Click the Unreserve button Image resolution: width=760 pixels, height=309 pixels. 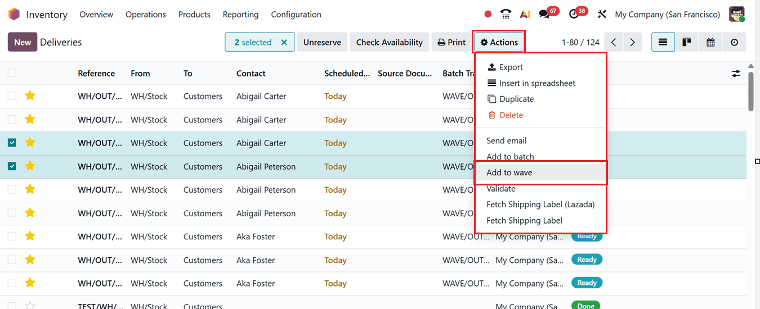tap(322, 42)
